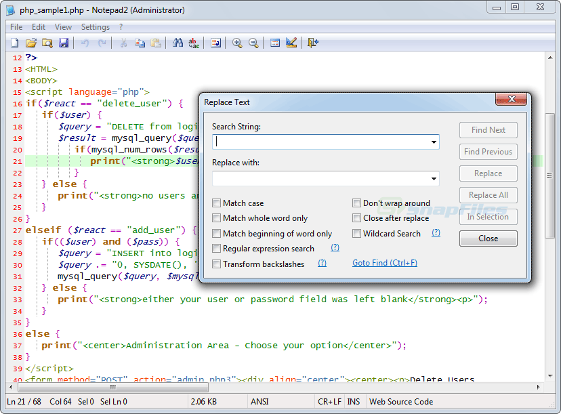Click the Zoom Out magnifier icon
Image resolution: width=561 pixels, height=414 pixels.
253,43
